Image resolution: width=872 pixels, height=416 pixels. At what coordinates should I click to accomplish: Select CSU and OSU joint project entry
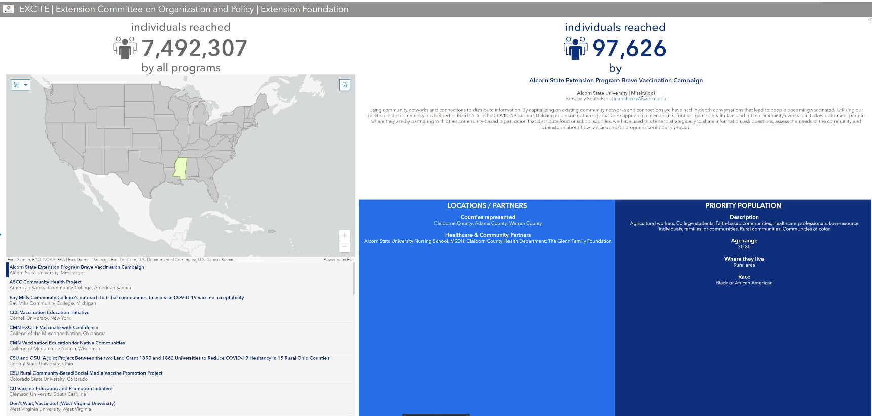point(180,361)
